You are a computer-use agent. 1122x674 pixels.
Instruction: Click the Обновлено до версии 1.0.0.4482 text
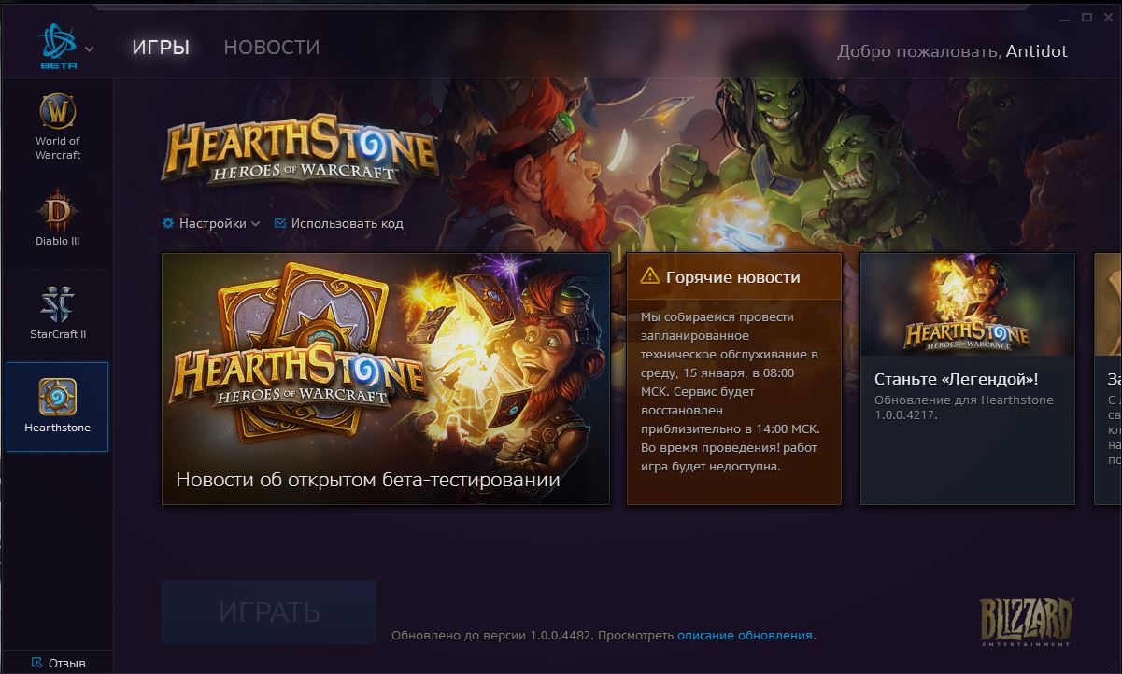tap(492, 636)
